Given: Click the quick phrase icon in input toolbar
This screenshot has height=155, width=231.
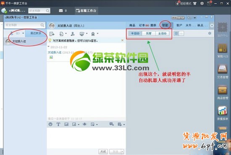Looking at the screenshot, I should 92,124.
